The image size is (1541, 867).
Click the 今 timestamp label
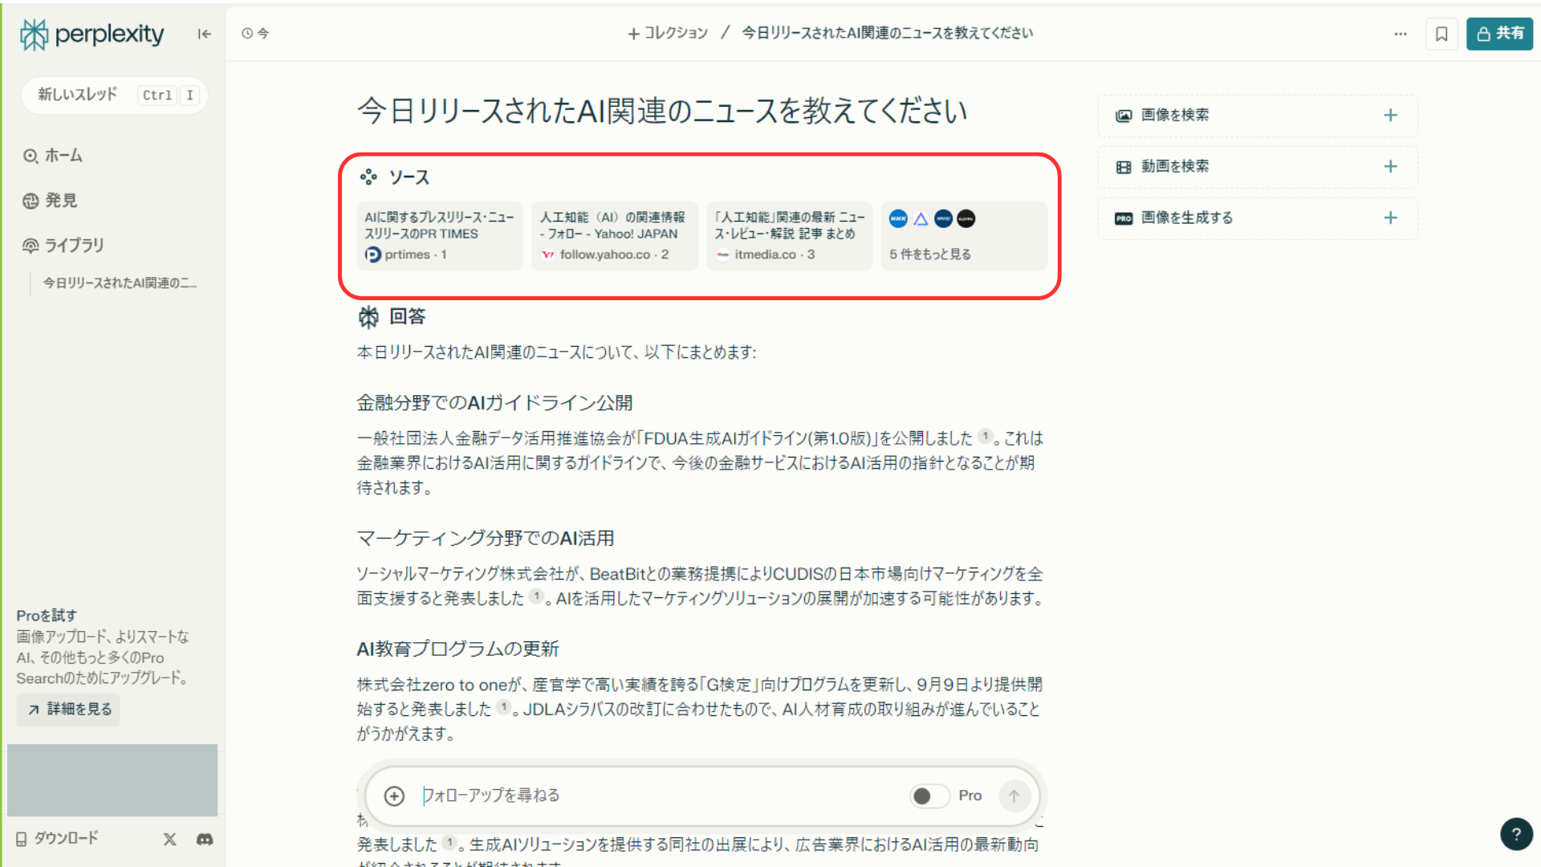point(262,33)
